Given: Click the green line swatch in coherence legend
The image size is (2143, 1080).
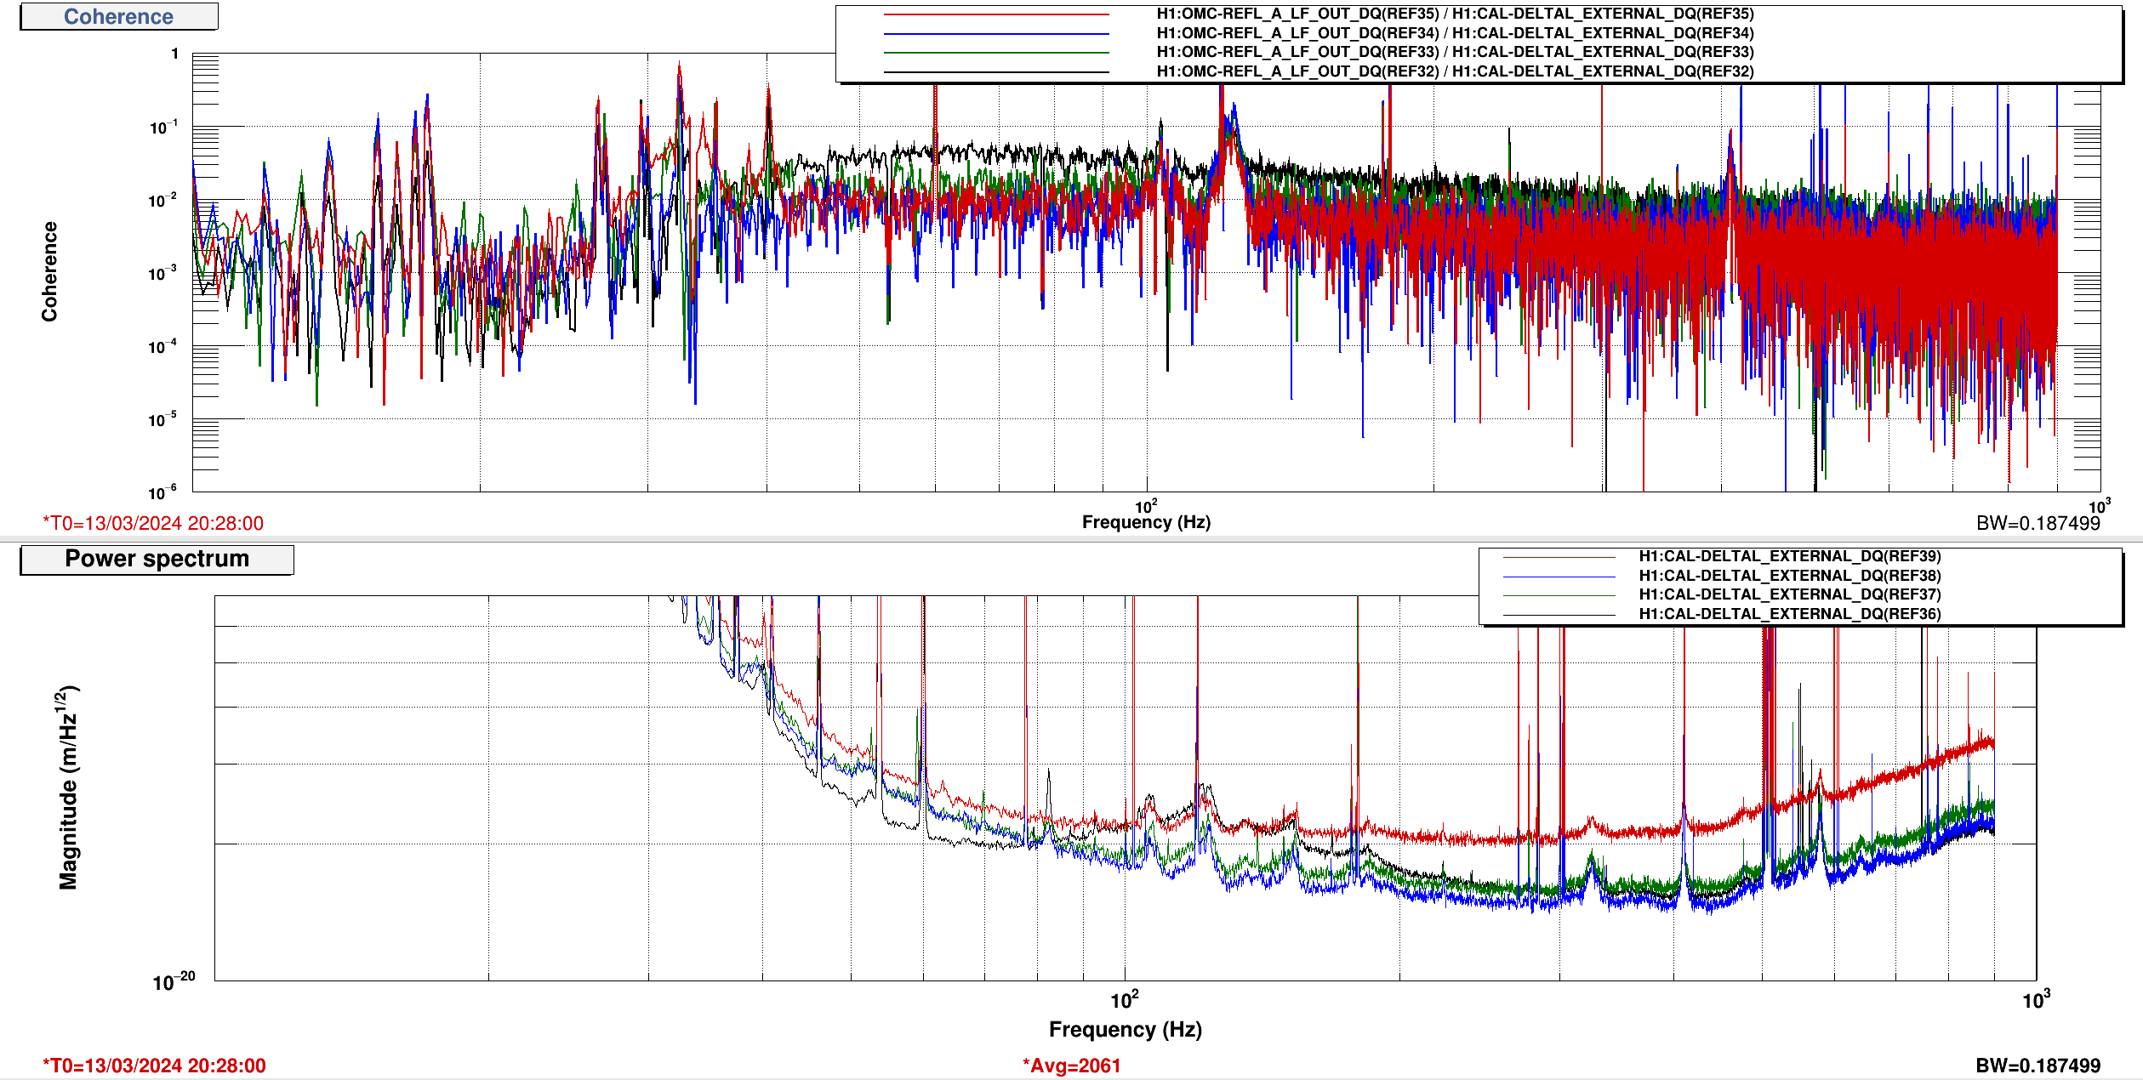Looking at the screenshot, I should (995, 53).
